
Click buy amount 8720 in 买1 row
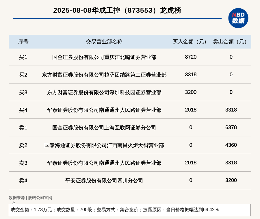pyautogui.click(x=191, y=57)
